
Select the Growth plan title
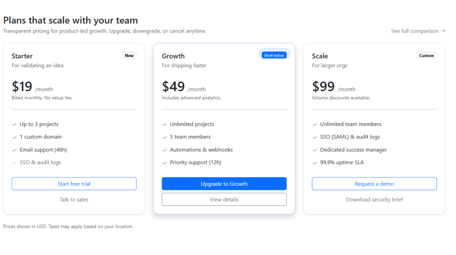(173, 56)
